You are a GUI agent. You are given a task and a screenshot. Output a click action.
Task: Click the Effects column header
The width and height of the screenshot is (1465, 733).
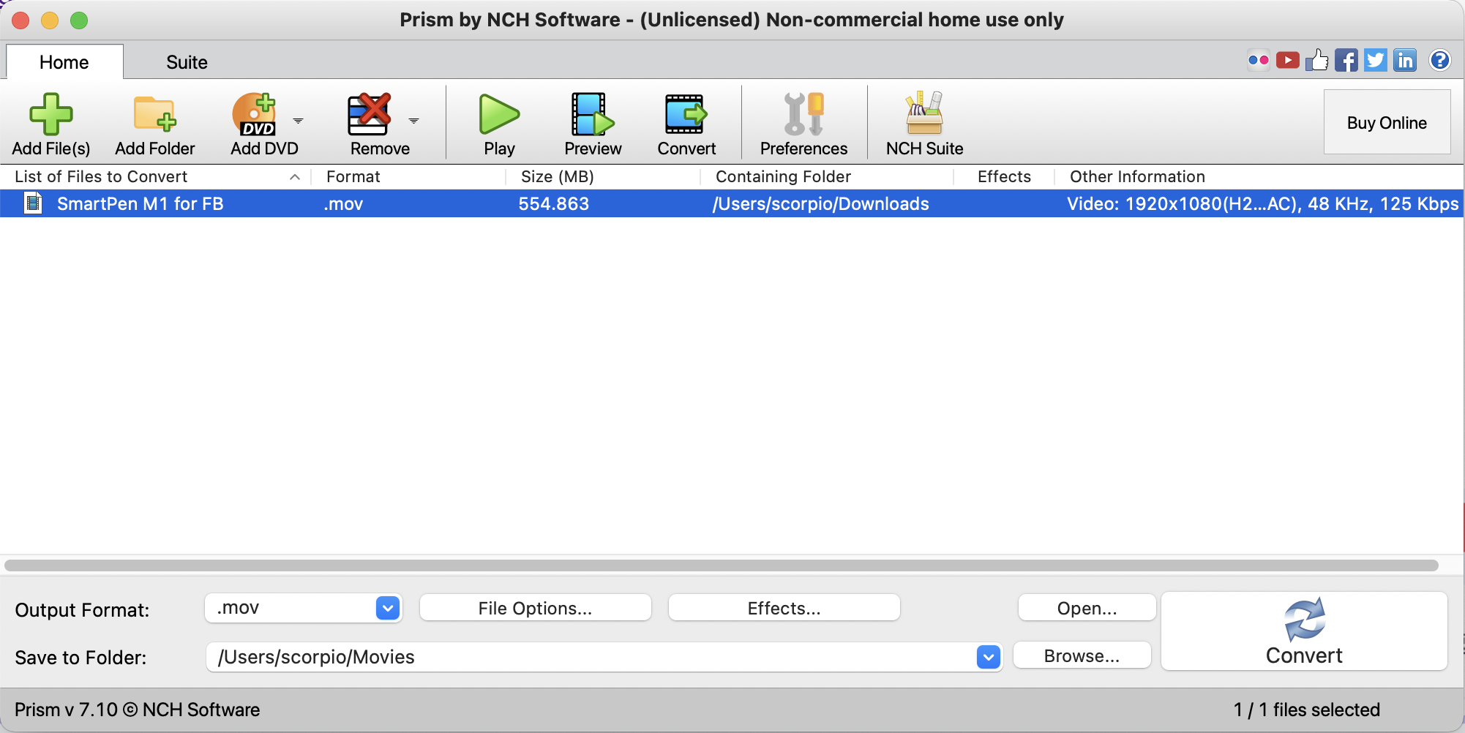coord(1004,176)
